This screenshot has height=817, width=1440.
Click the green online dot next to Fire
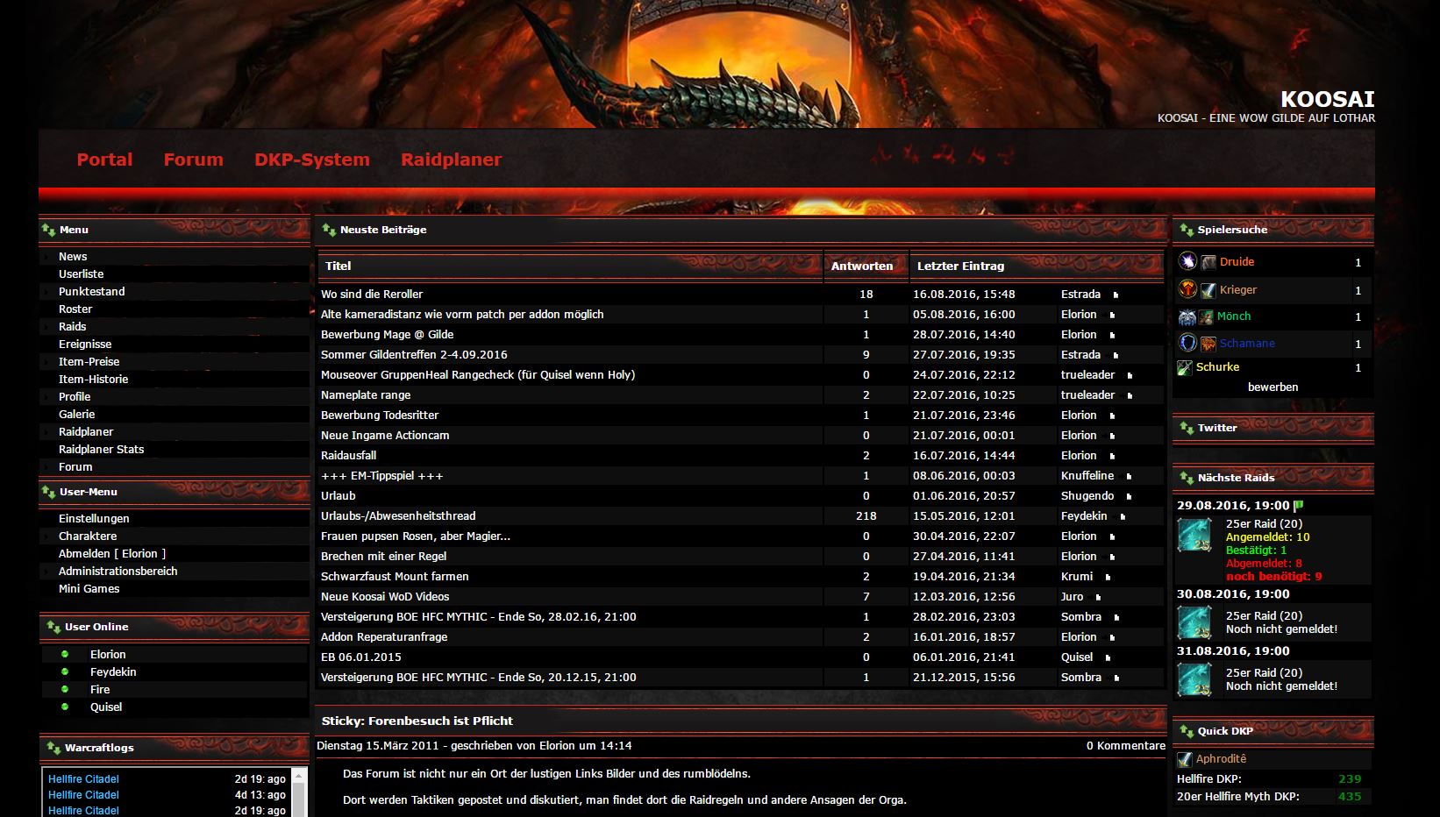coord(65,689)
